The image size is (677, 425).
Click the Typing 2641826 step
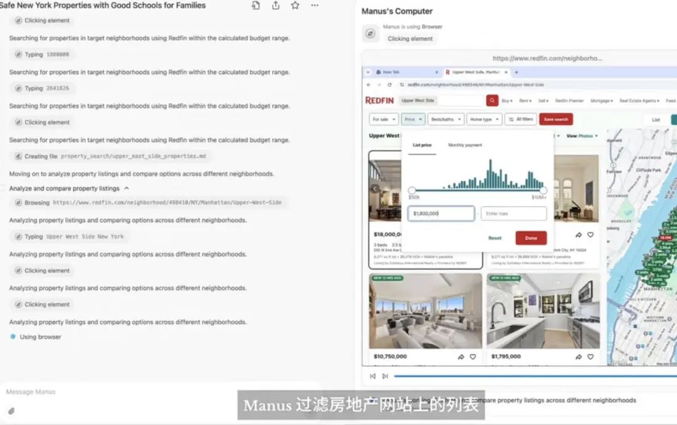[x=42, y=88]
